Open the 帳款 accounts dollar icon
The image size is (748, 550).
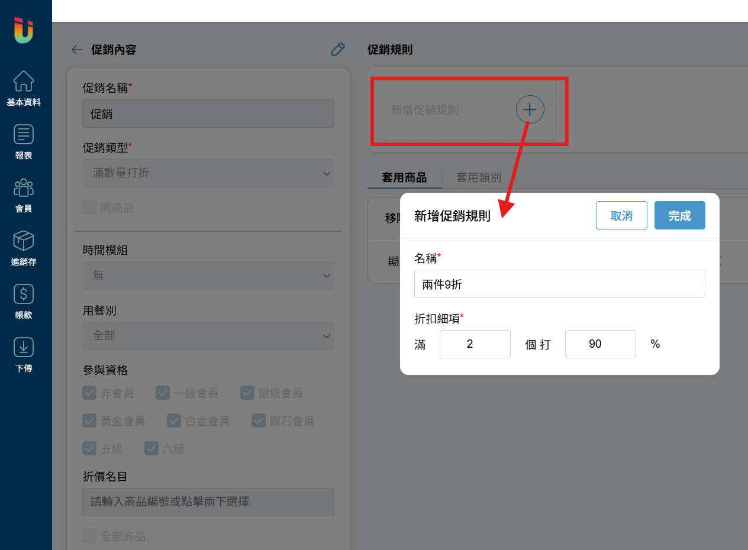[x=24, y=294]
